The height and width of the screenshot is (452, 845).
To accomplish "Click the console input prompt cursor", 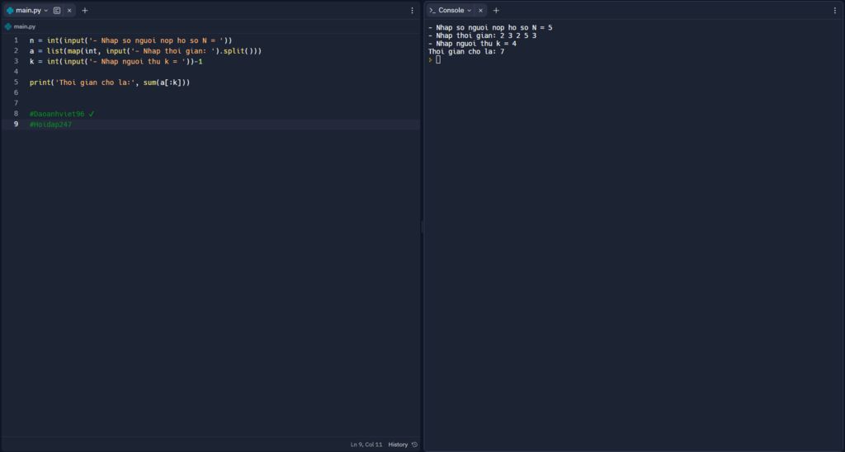I will coord(438,59).
